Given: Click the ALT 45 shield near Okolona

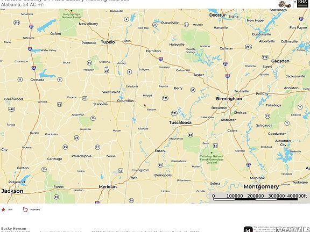Looking at the screenshot, I should click(x=107, y=70).
